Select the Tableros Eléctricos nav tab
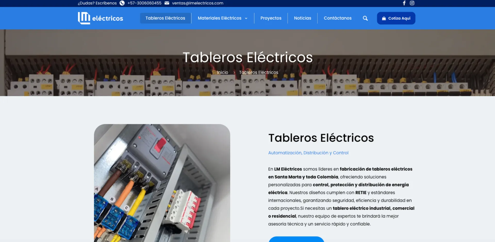Viewport: 495px width, 242px height. 165,18
